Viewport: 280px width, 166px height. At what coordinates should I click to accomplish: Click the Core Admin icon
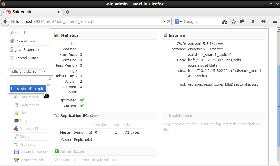12,41
